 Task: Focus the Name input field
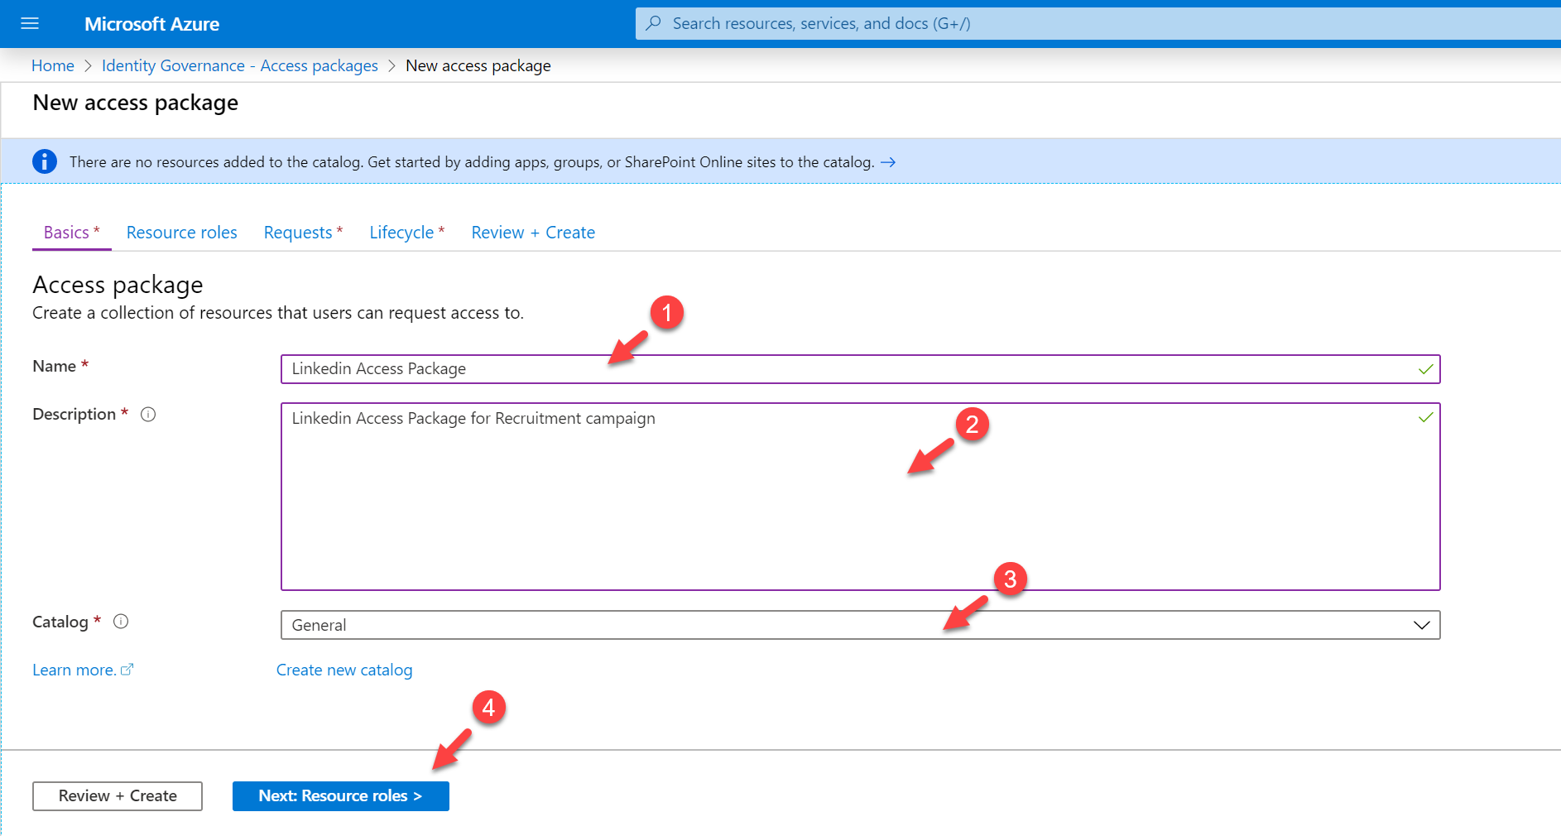pyautogui.click(x=860, y=369)
